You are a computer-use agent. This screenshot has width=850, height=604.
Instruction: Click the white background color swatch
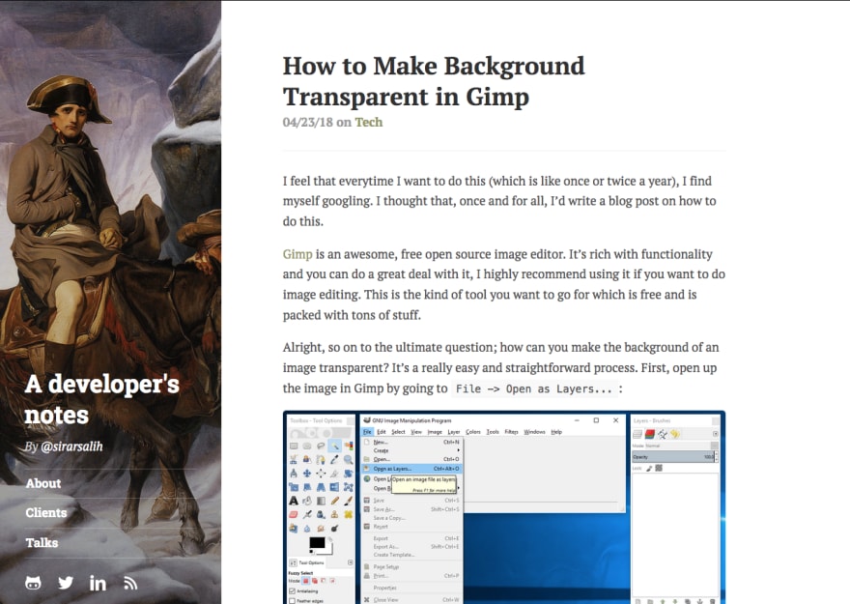[x=329, y=551]
